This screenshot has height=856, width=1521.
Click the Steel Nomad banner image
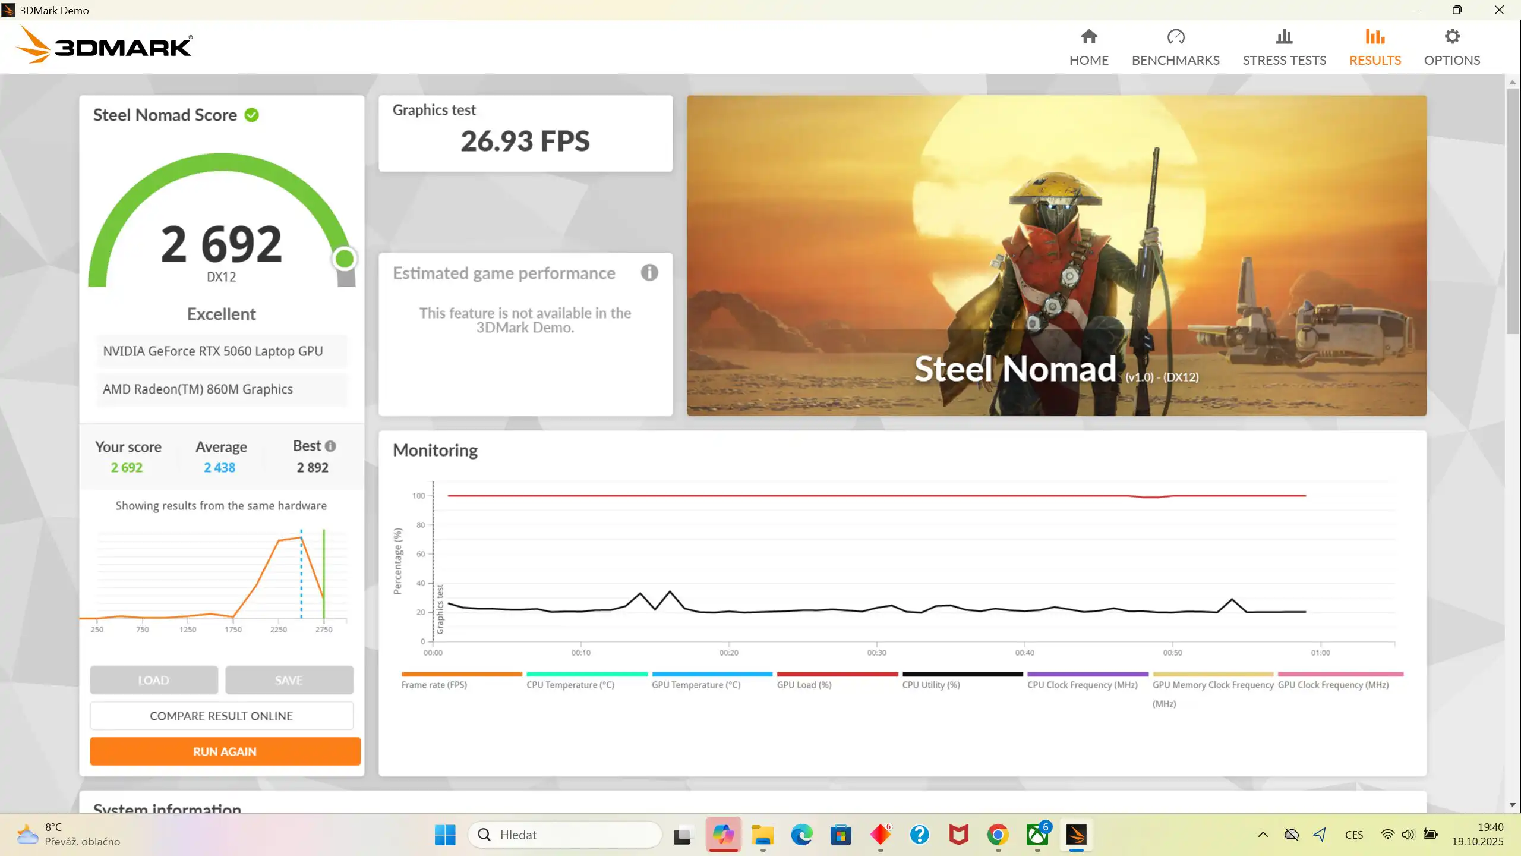1056,256
